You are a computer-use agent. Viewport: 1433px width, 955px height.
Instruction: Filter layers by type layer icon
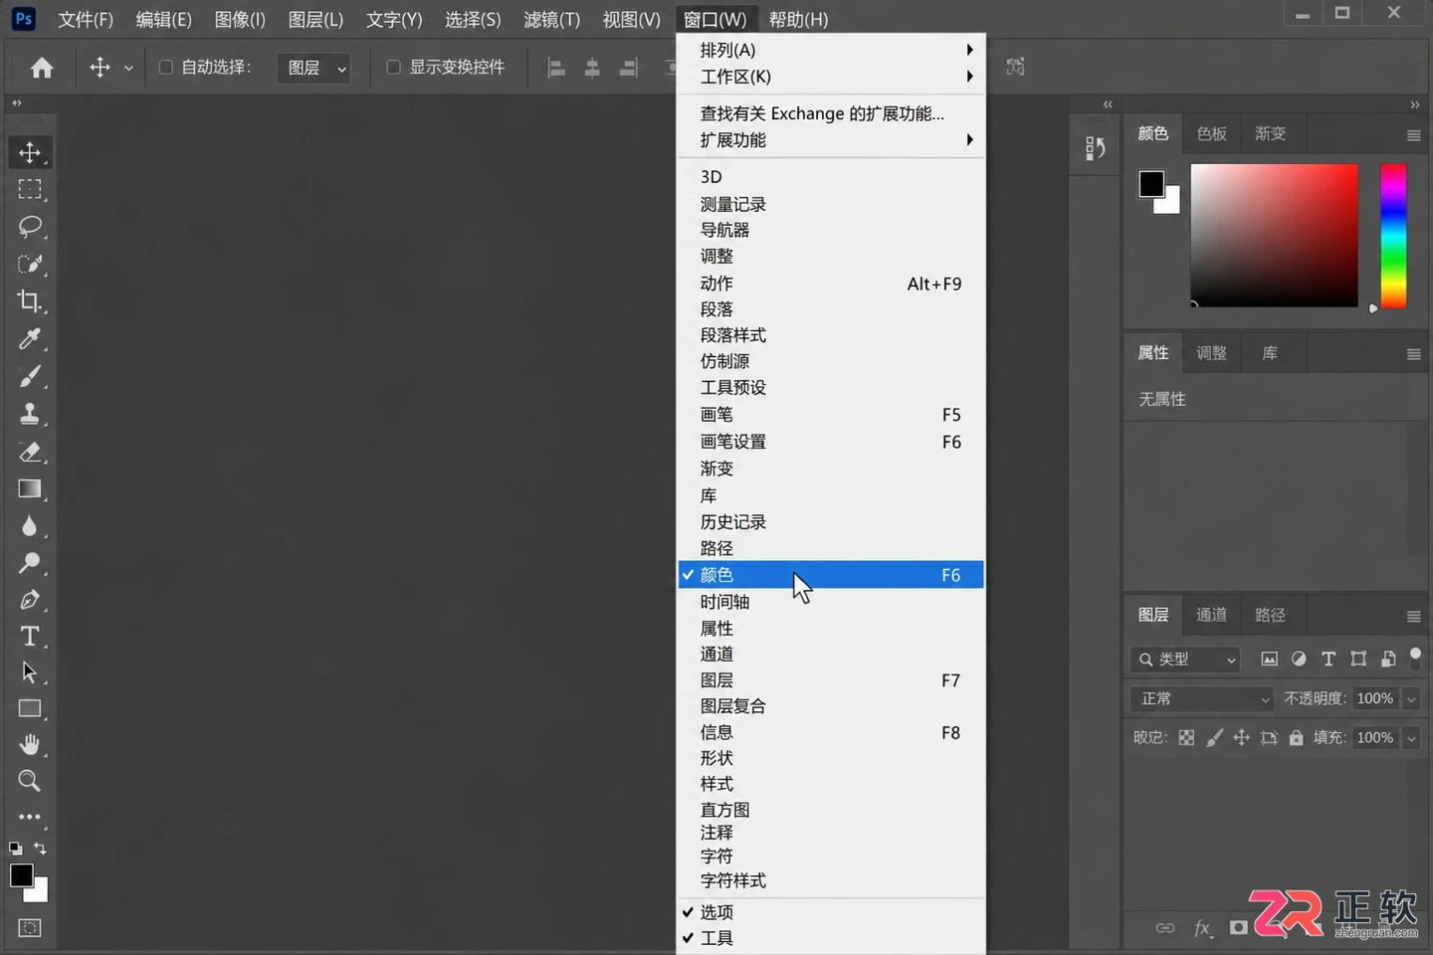[1329, 659]
